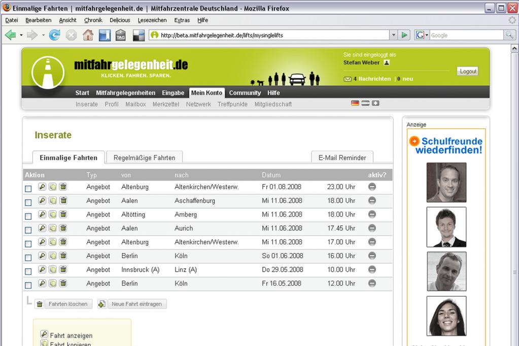Switch to Regelmäßige Fahrten tab
This screenshot has width=519, height=346.
coord(144,158)
